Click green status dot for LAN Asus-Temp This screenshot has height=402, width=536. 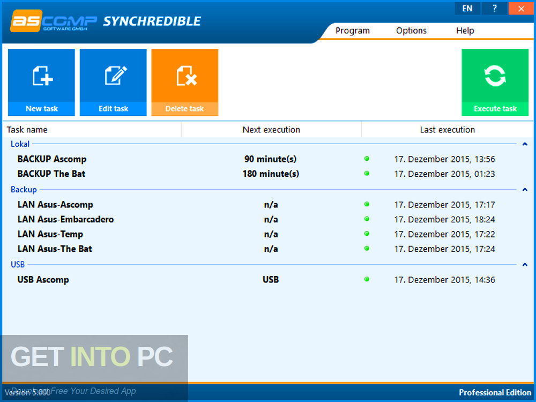pos(367,234)
